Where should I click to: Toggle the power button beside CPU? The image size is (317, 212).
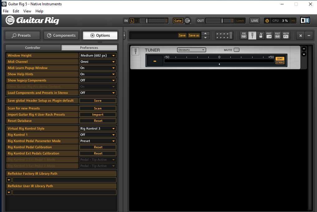[267, 21]
